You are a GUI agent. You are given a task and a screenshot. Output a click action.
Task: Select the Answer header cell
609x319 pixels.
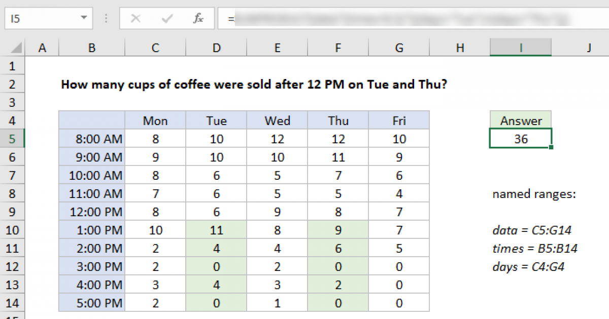pos(521,121)
